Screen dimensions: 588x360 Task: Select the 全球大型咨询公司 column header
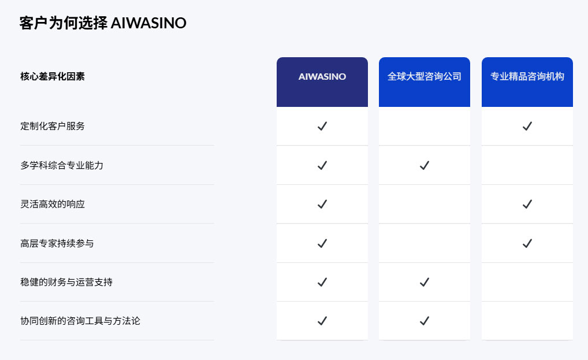click(x=425, y=76)
